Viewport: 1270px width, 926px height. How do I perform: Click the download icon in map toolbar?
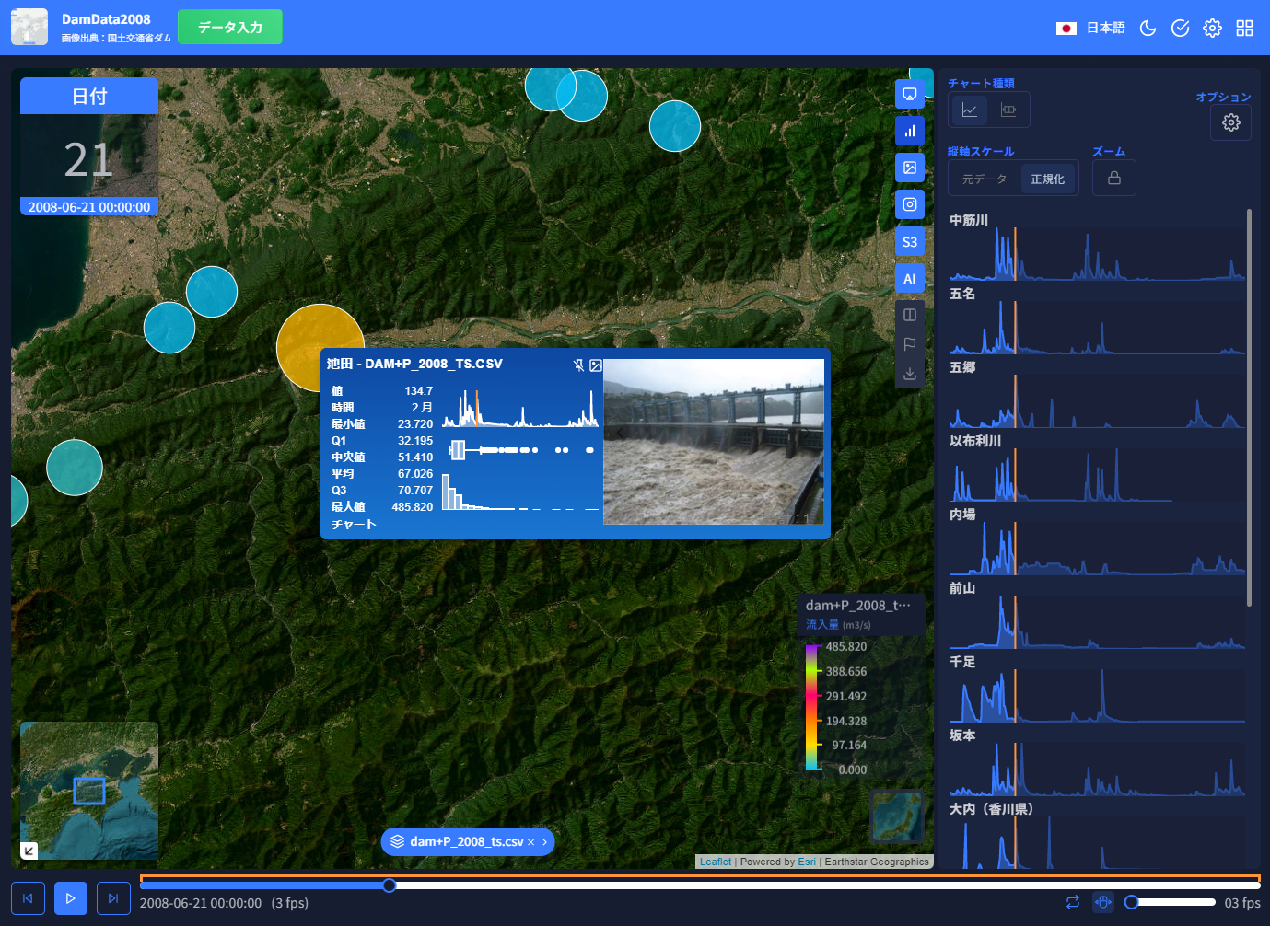[x=910, y=374]
